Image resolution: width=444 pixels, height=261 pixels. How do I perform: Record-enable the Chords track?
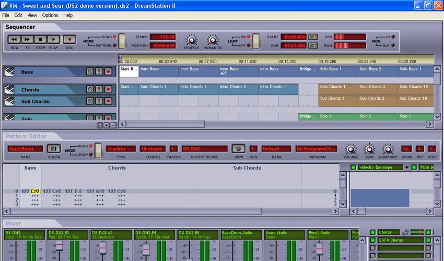(108, 89)
